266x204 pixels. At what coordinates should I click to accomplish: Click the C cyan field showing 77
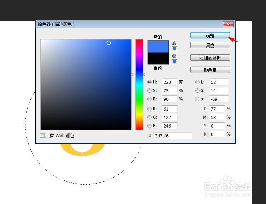click(217, 109)
